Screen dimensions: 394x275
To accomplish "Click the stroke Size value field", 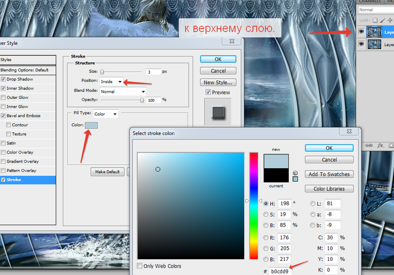I will (153, 72).
